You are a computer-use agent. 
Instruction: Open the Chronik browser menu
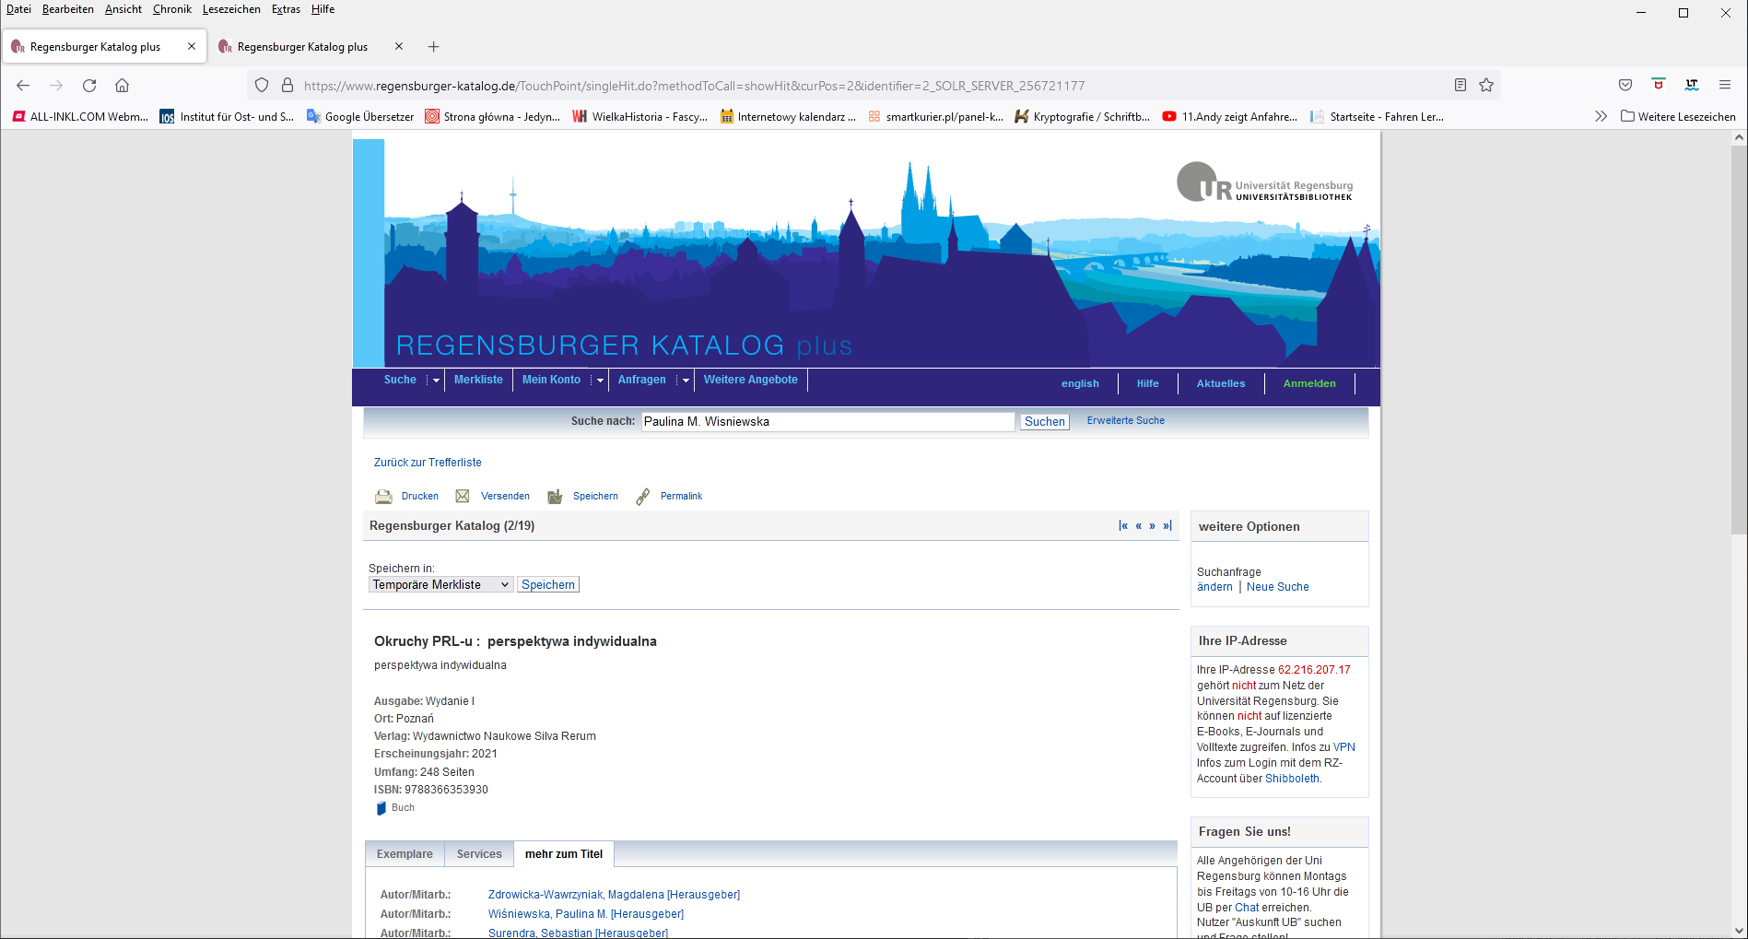tap(172, 9)
